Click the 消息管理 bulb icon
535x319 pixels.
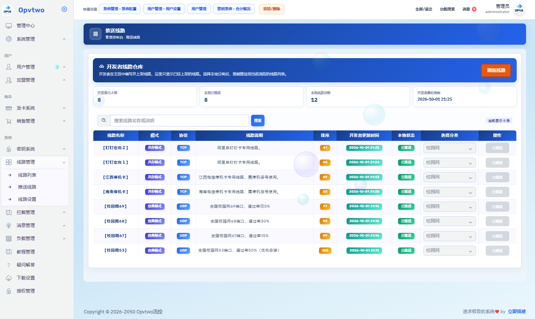tap(9, 225)
